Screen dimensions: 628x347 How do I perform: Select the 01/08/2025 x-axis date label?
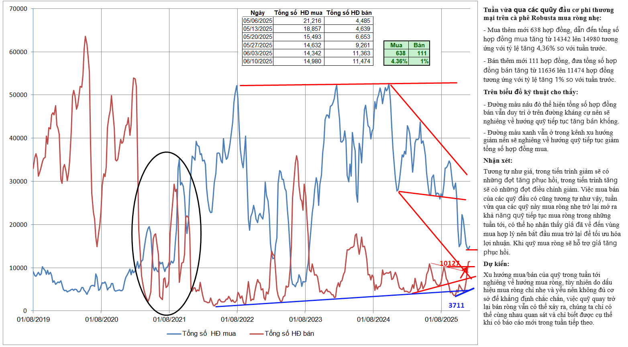[x=441, y=319]
